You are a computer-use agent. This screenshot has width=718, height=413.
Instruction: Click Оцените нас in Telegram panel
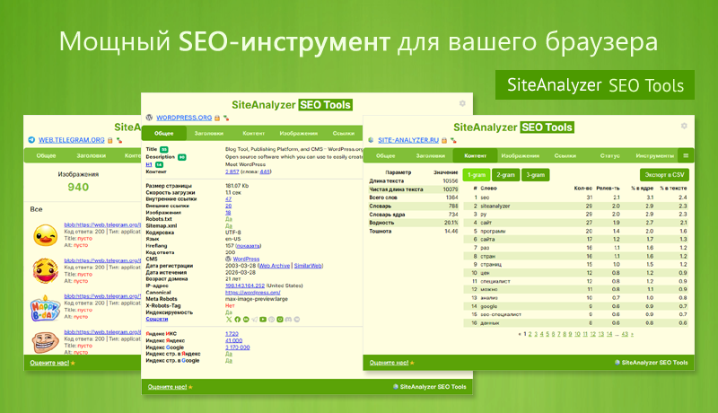pyautogui.click(x=49, y=363)
